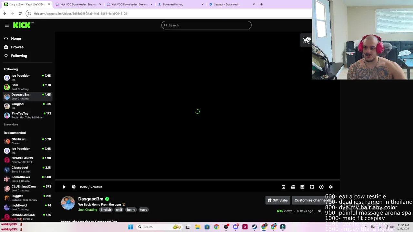This screenshot has width=413, height=232.
Task: Open Dasgasd3m channel avatar
Action: click(x=68, y=203)
